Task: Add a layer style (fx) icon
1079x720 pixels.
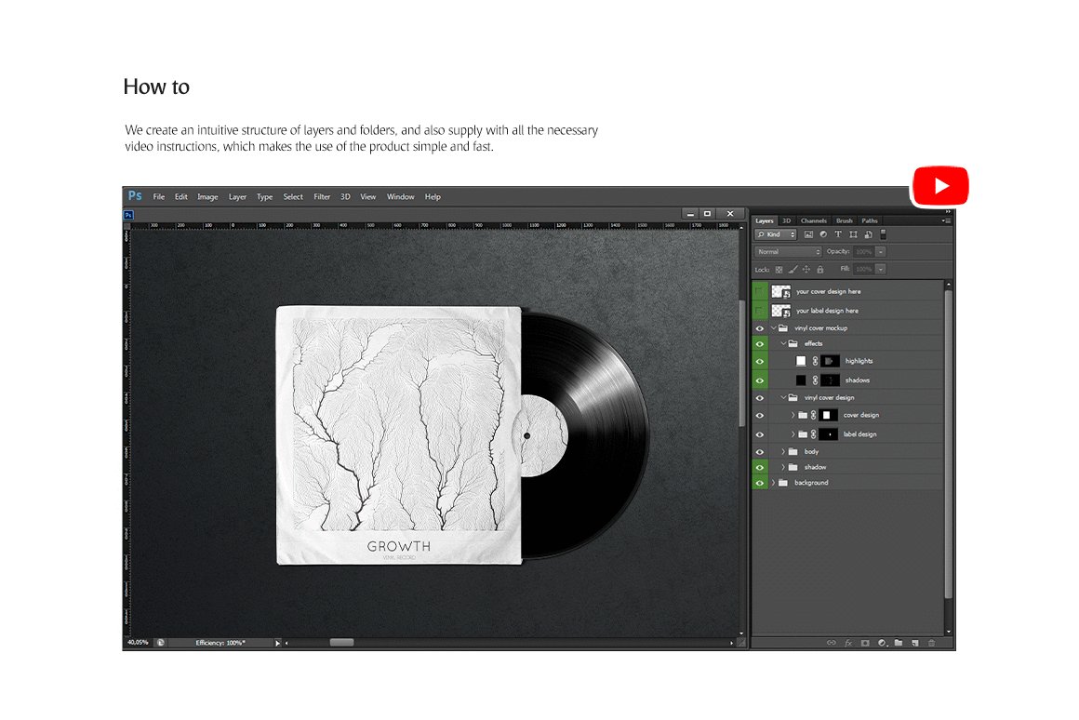Action: [848, 643]
